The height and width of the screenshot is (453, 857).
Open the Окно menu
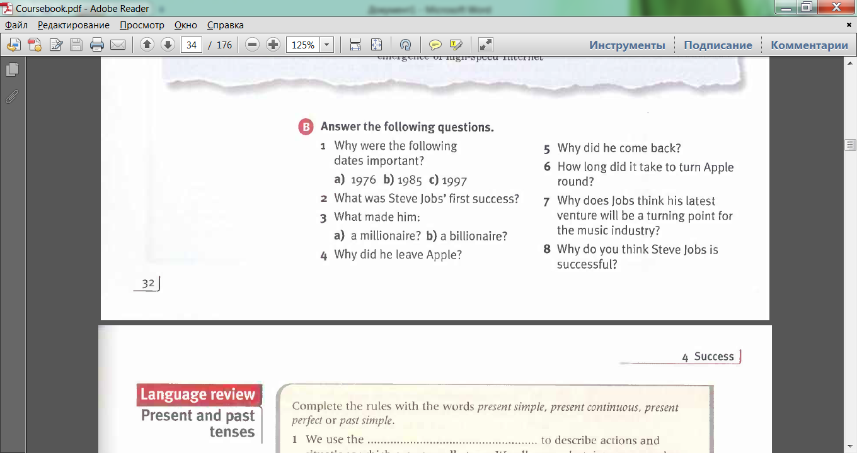click(186, 25)
